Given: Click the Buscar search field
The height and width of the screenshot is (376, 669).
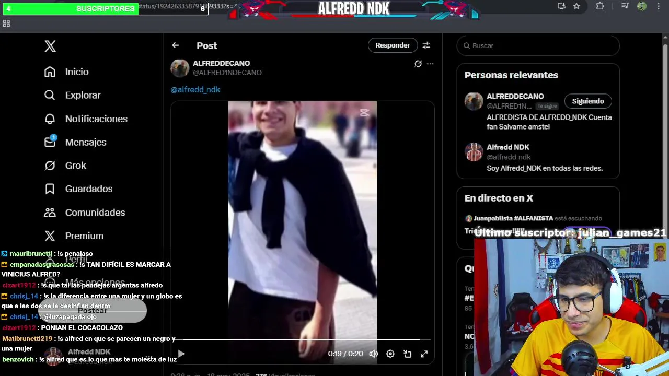Looking at the screenshot, I should (x=538, y=45).
